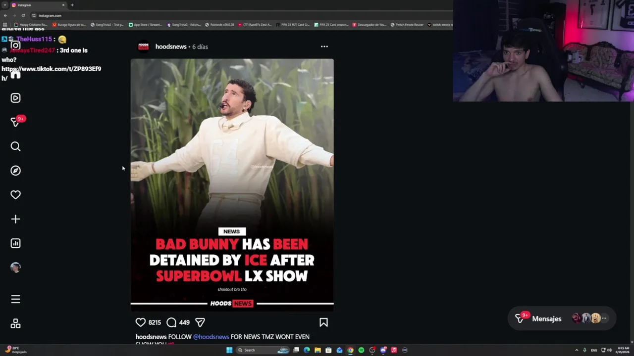Open the TikTok link in chat overlay
The height and width of the screenshot is (356, 634).
point(51,73)
